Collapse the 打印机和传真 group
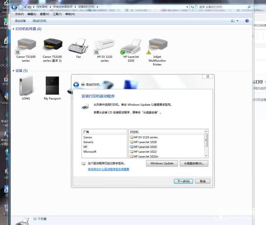The height and width of the screenshot is (225, 266). pos(13,29)
